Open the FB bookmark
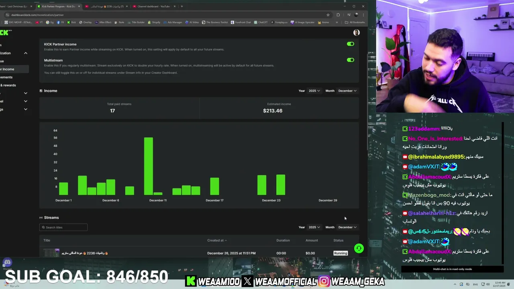The height and width of the screenshot is (289, 514). pos(61,22)
